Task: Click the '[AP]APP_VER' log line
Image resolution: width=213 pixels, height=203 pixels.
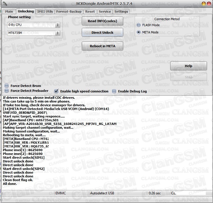Action: 60,124
